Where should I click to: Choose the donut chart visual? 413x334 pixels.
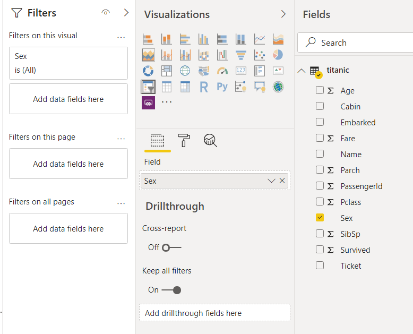click(x=148, y=71)
